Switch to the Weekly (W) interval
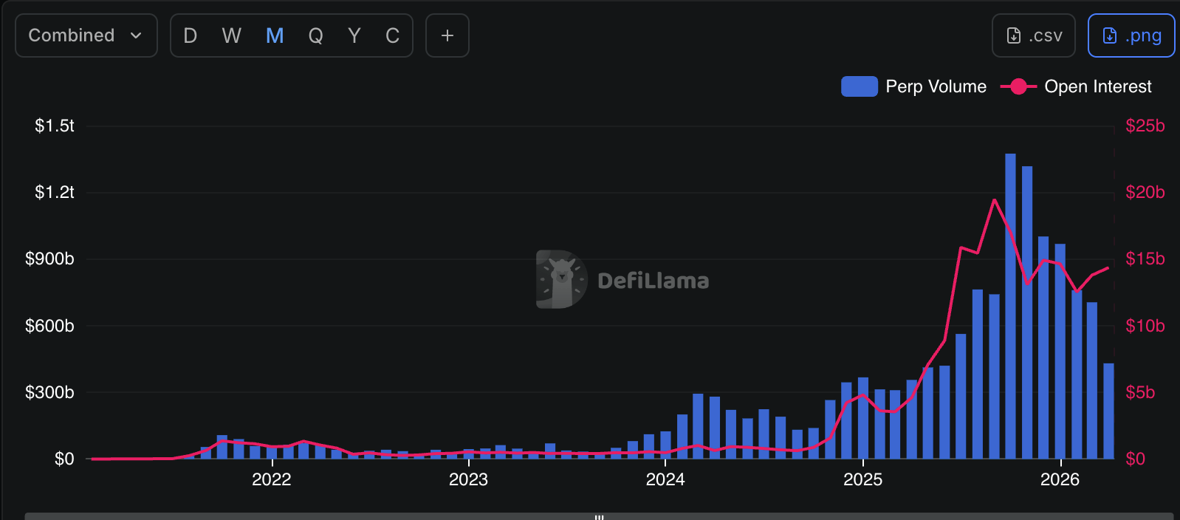This screenshot has width=1180, height=520. (231, 35)
